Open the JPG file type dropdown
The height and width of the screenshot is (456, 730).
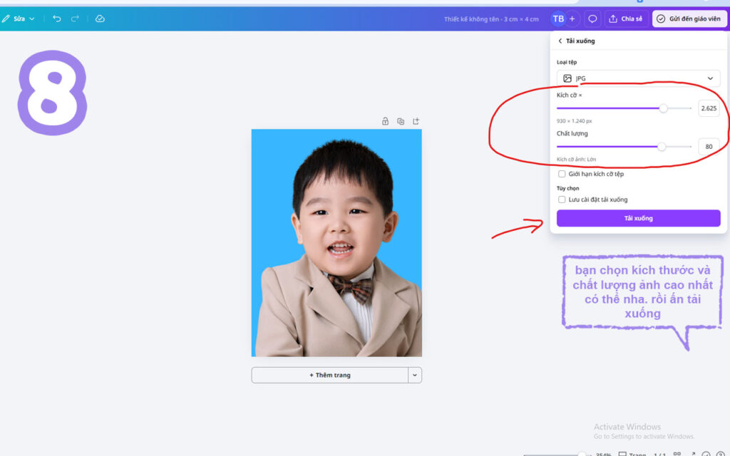coord(638,78)
